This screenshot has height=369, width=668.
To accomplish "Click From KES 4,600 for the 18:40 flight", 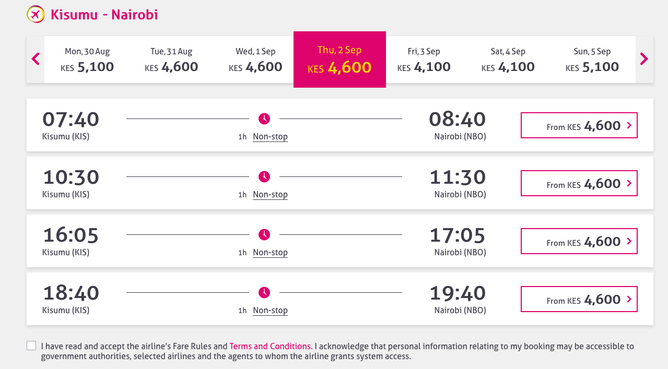I will 579,299.
